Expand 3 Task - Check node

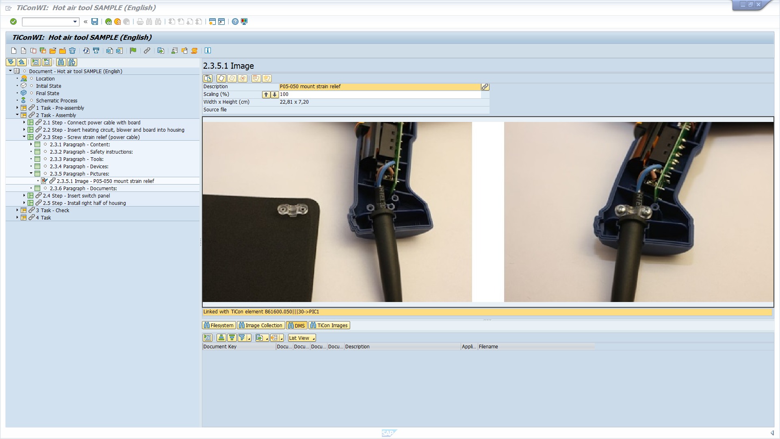[17, 210]
